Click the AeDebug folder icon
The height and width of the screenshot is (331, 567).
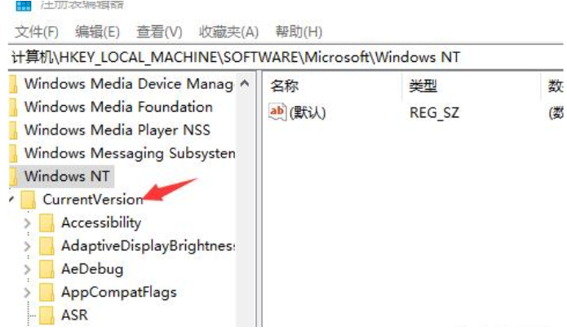[47, 269]
